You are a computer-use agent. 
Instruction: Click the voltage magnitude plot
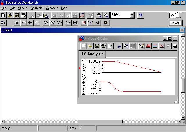pos(132,67)
